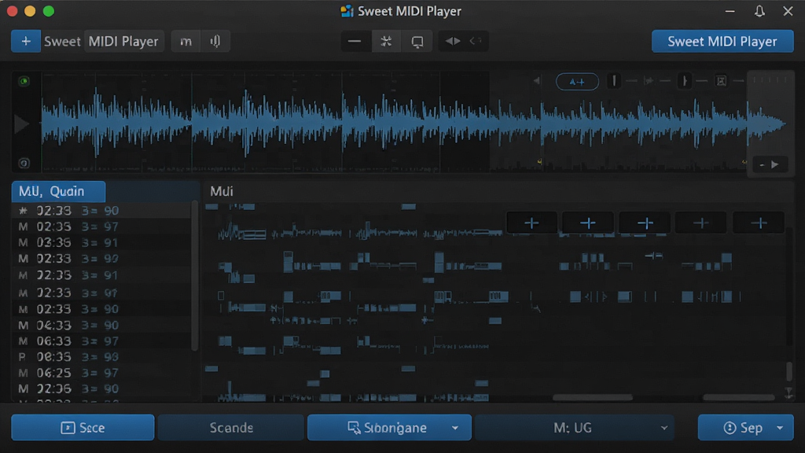This screenshot has height=453, width=805.
Task: Switch to the Sweet tab
Action: tap(62, 41)
